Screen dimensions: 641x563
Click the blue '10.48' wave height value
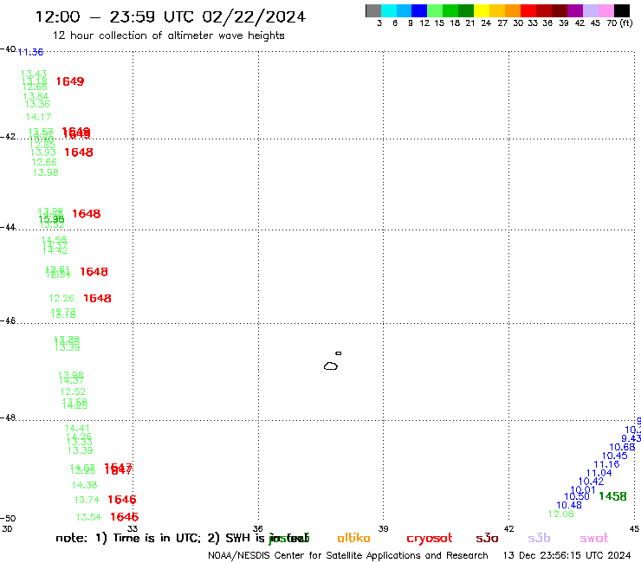(568, 505)
